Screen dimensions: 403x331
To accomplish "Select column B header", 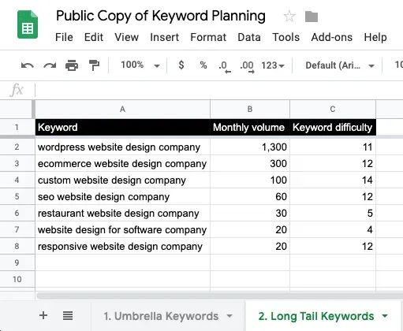I will click(x=250, y=109).
